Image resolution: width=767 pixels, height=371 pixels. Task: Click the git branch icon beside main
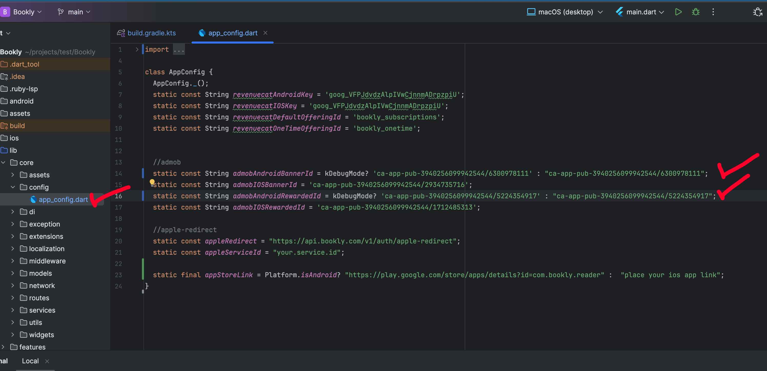pyautogui.click(x=60, y=12)
